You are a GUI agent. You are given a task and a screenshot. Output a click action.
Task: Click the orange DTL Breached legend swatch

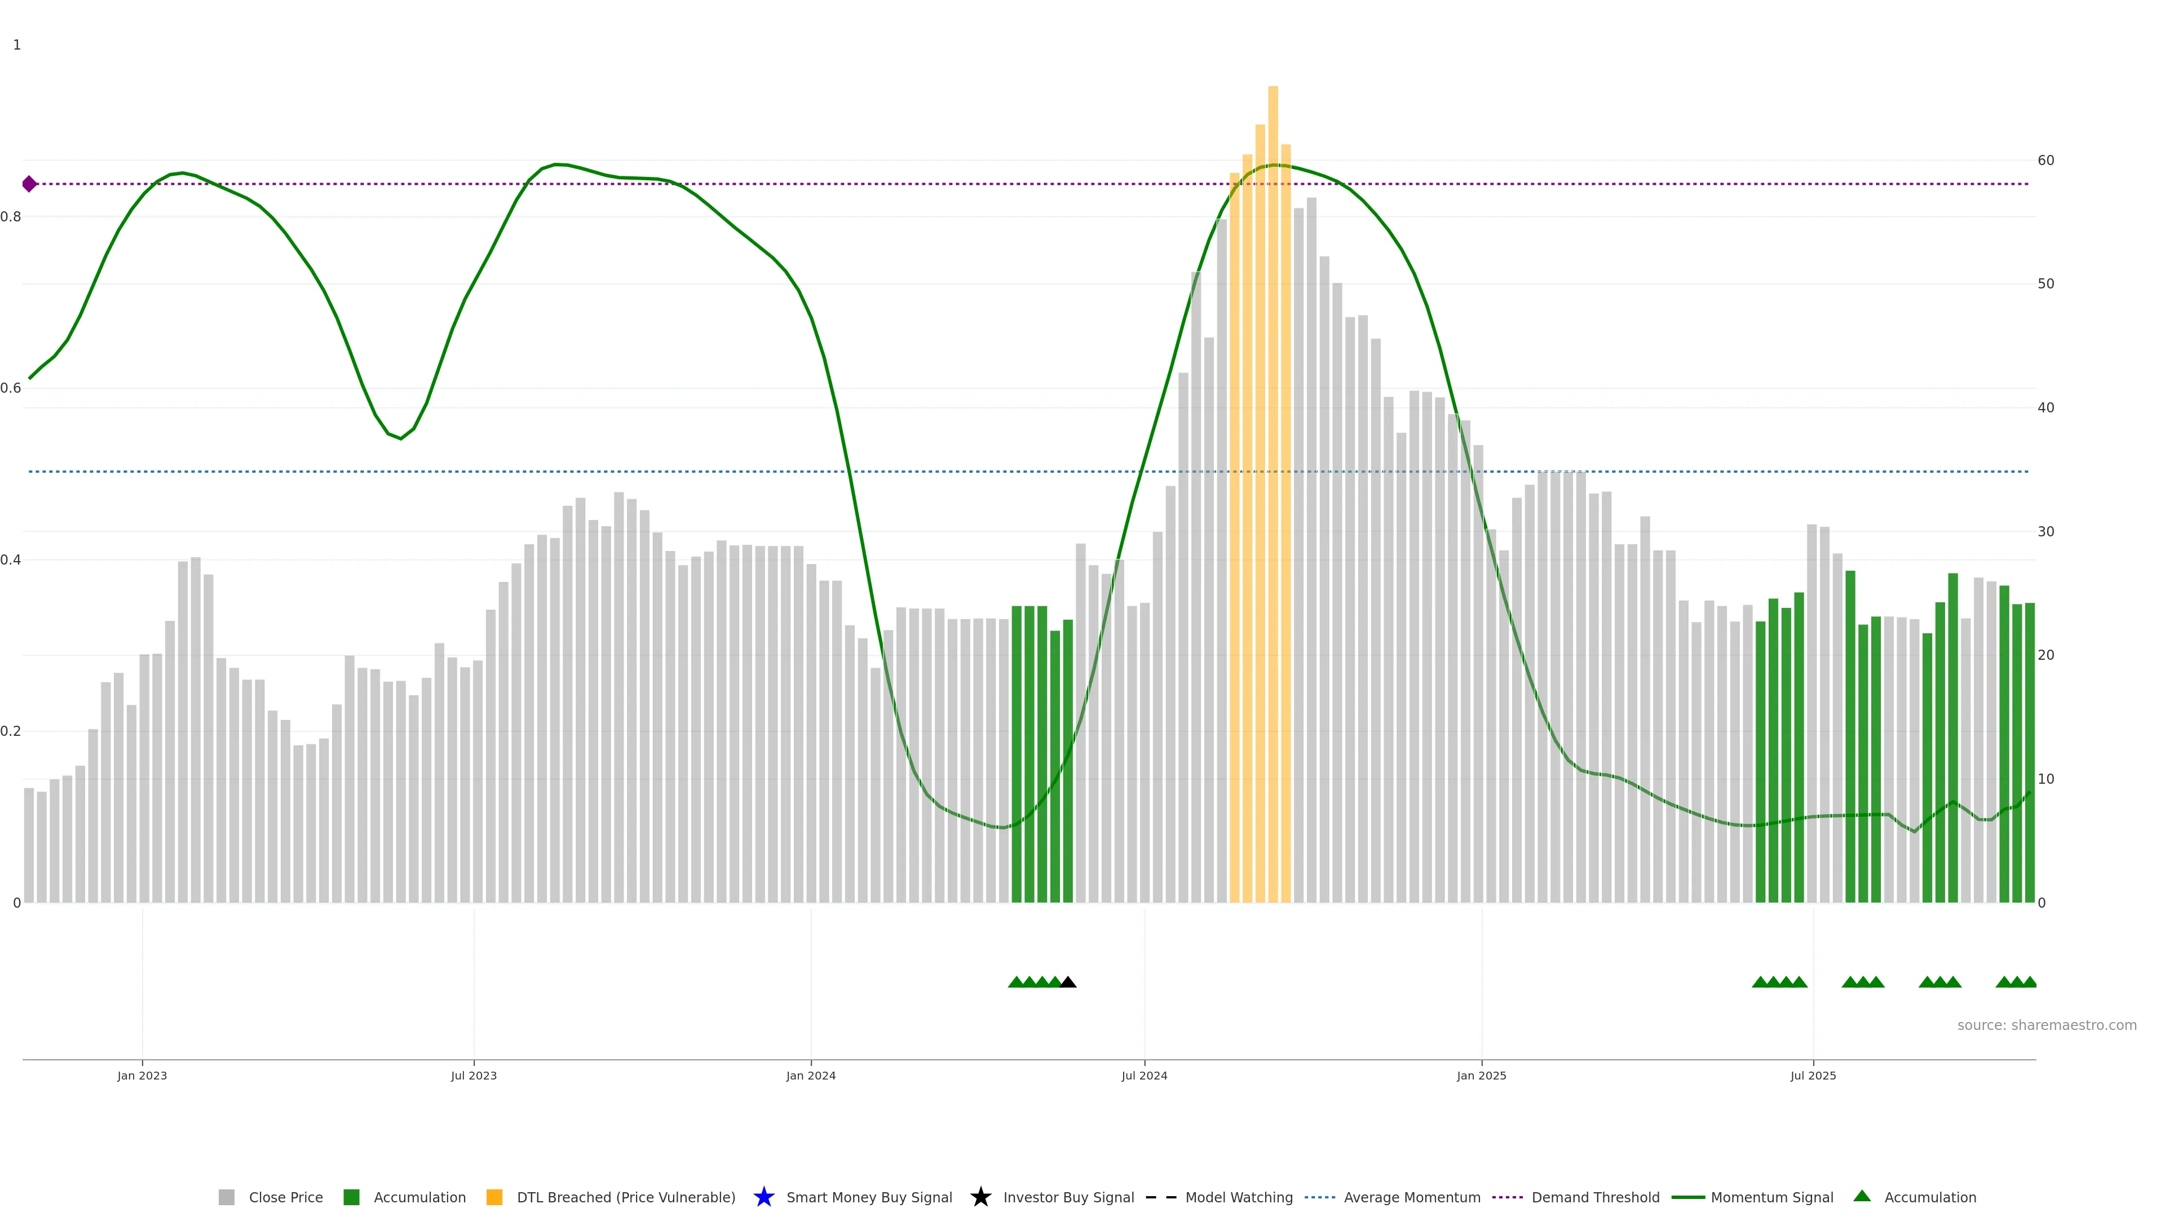494,1198
